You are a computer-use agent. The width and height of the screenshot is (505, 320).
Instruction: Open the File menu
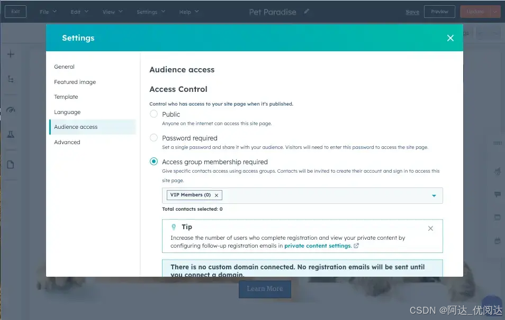coord(48,12)
